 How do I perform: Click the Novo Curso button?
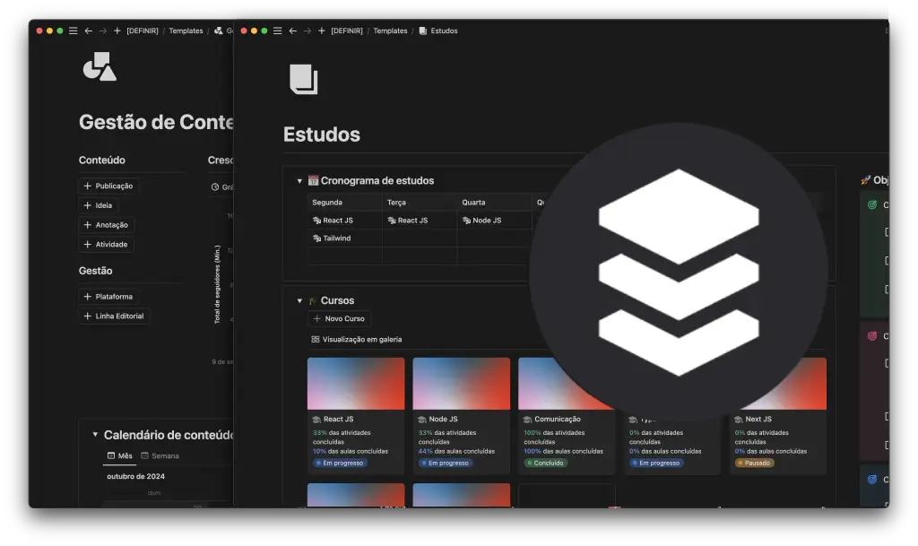click(338, 318)
